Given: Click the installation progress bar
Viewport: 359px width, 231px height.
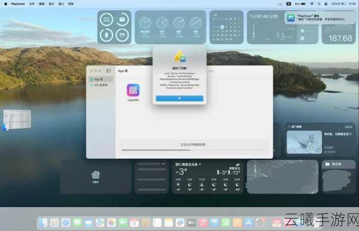Looking at the screenshot, I should 194,150.
